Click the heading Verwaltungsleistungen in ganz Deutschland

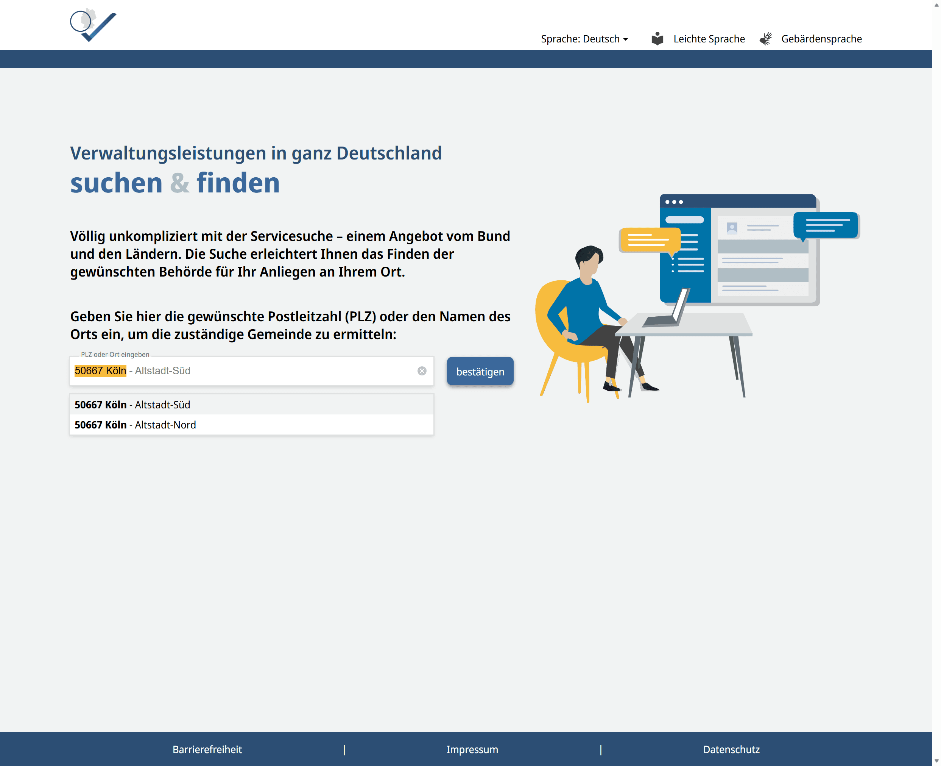click(x=256, y=153)
